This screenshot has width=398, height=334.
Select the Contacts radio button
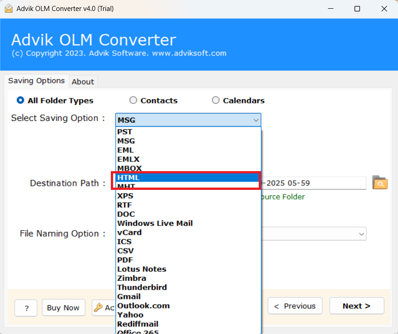pyautogui.click(x=133, y=100)
